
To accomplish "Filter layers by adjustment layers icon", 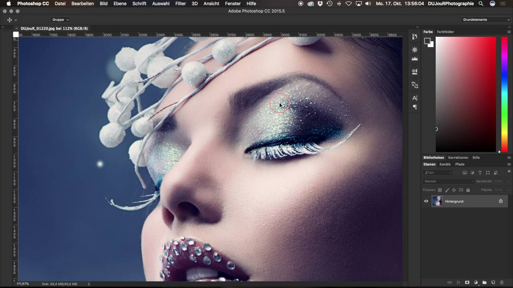I will [472, 173].
